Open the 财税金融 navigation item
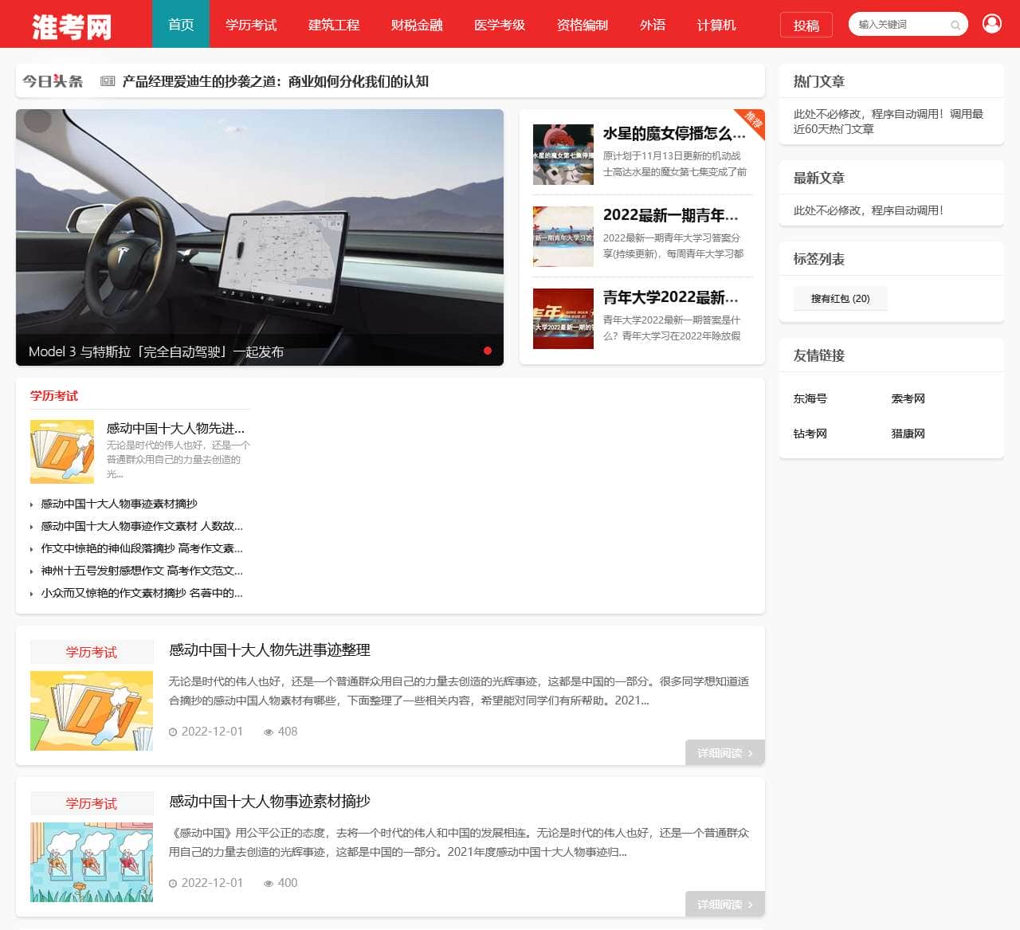Image resolution: width=1020 pixels, height=930 pixels. pos(417,25)
